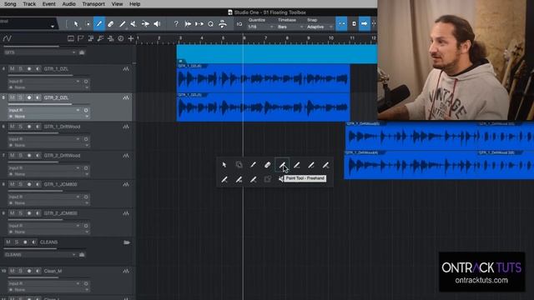Open the GTR folder bus dropdown

coord(39,52)
